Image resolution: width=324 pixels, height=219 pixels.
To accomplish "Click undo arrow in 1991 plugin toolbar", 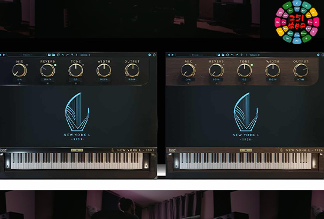I will 63,55.
